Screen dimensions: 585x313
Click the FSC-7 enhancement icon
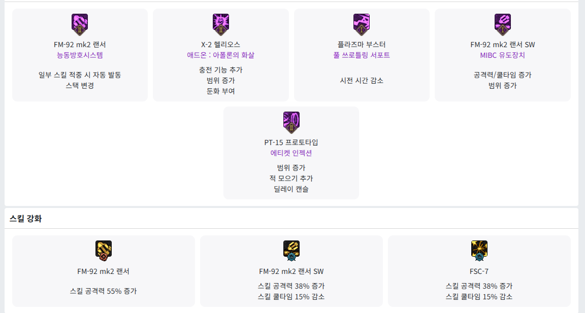(479, 250)
